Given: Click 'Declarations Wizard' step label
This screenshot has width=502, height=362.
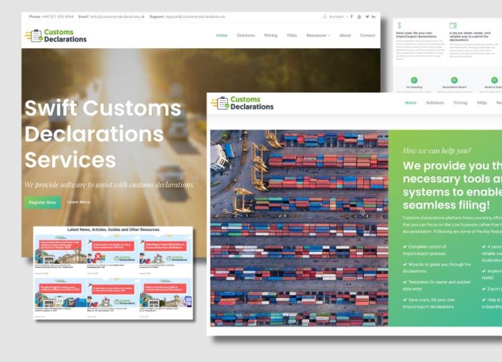Looking at the screenshot, I should [x=454, y=87].
